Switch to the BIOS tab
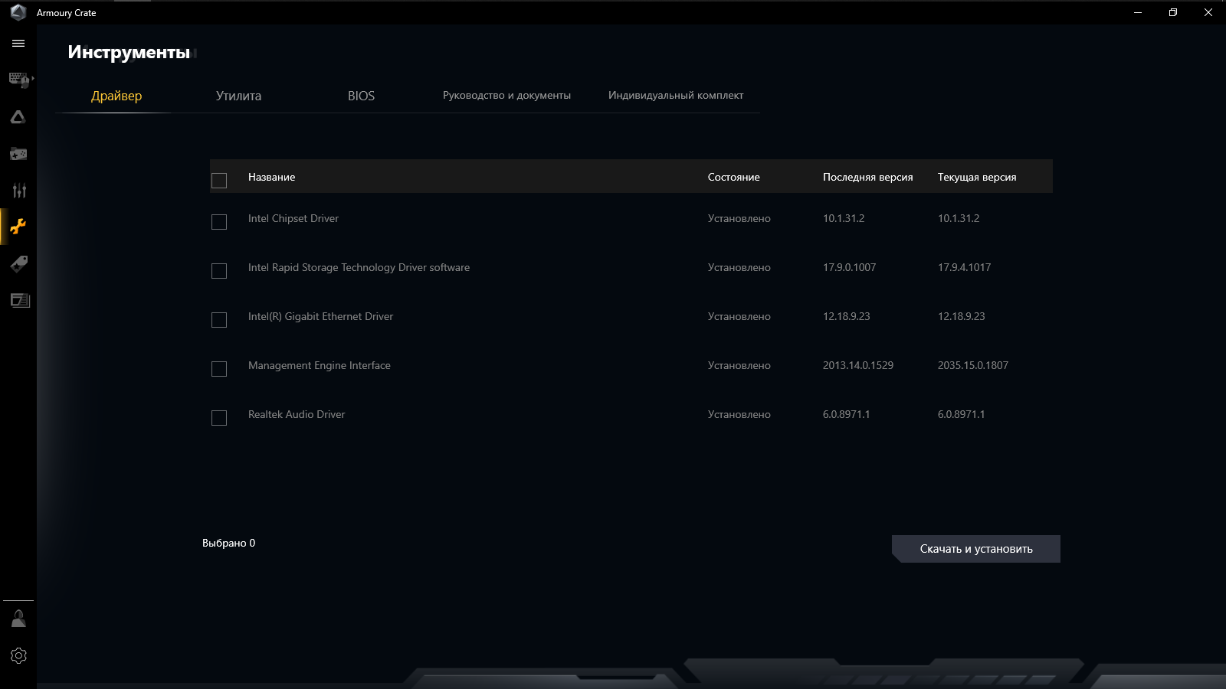 click(361, 96)
